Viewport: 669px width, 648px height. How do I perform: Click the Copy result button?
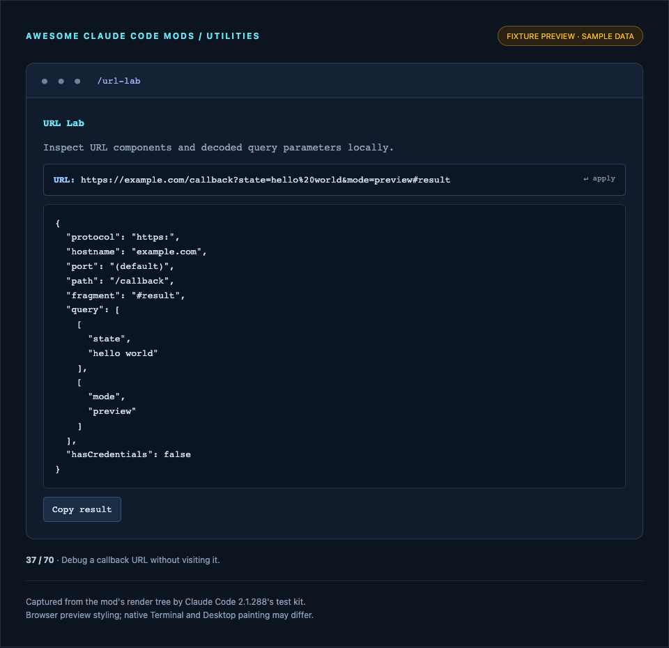(x=82, y=509)
